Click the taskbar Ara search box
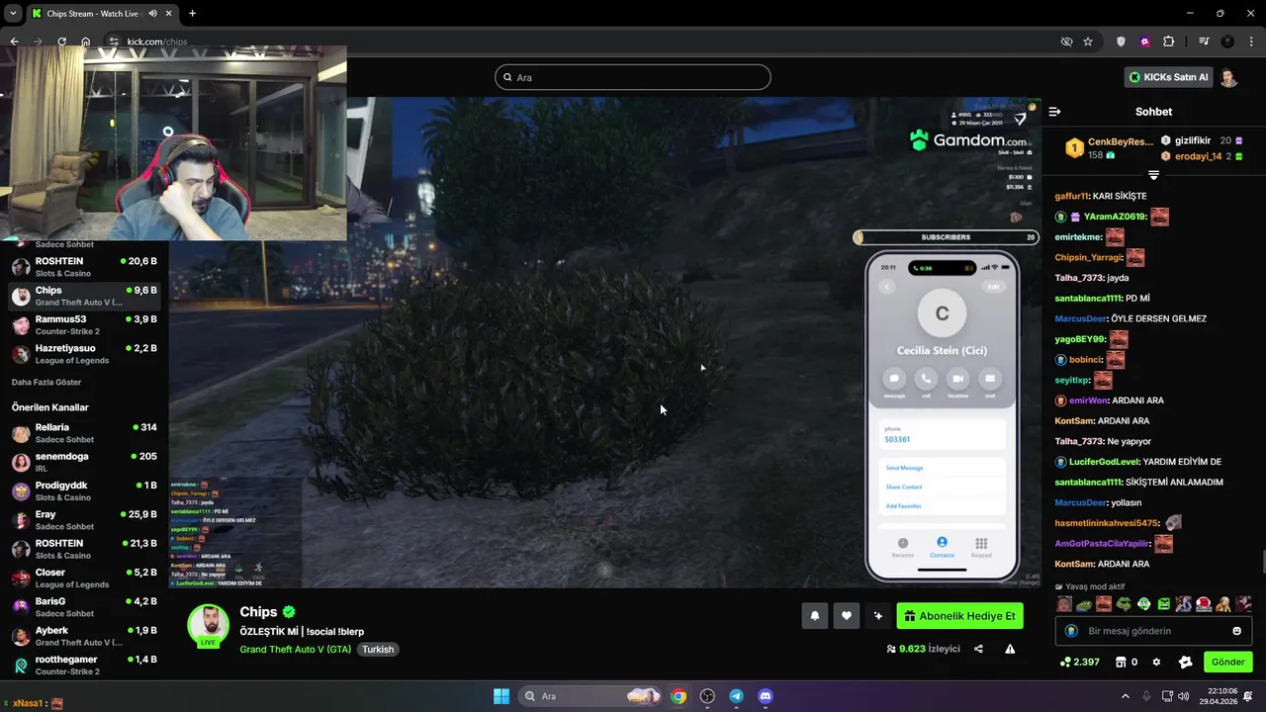The image size is (1266, 712). click(591, 696)
